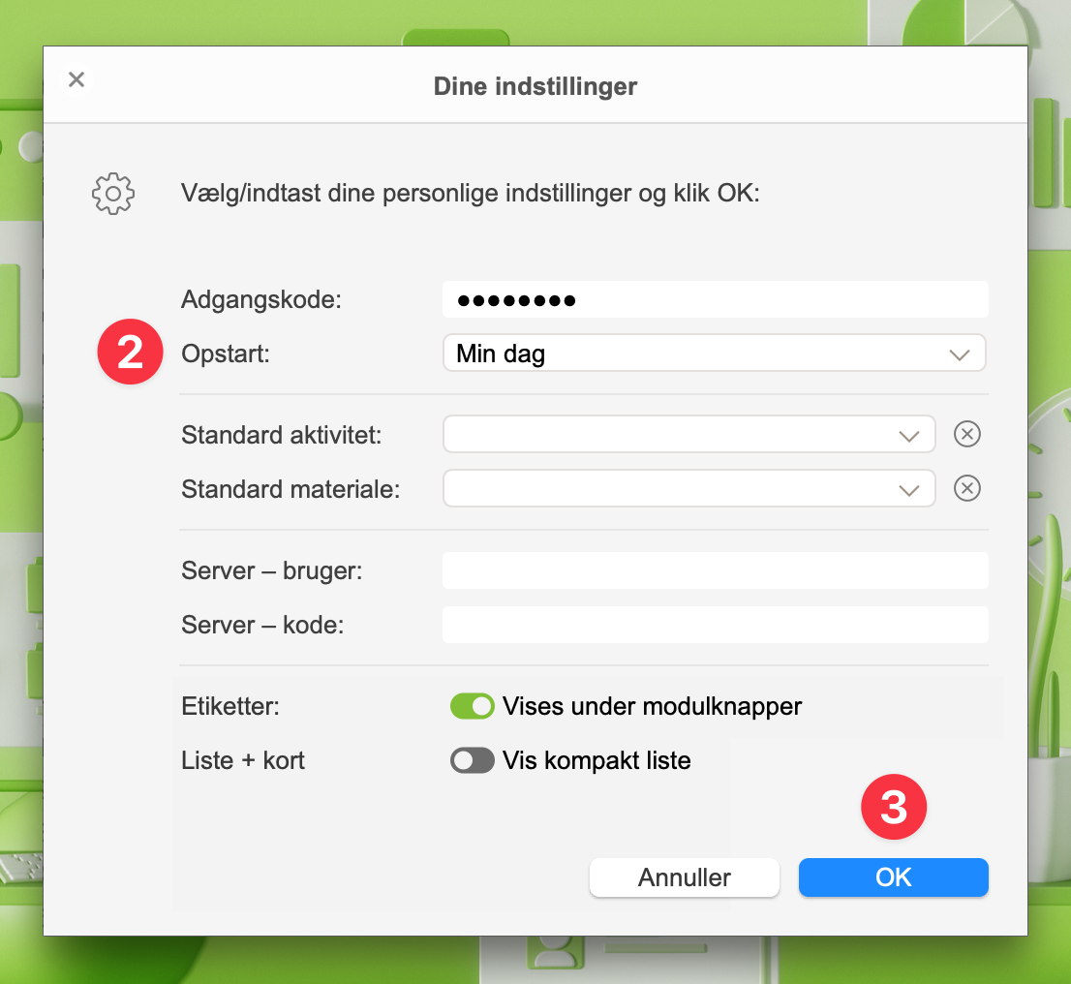Open the Opstart dropdown
The image size is (1071, 984).
(x=715, y=354)
